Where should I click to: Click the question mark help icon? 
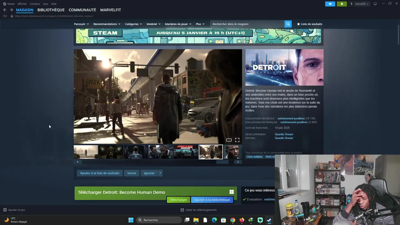(x=352, y=4)
